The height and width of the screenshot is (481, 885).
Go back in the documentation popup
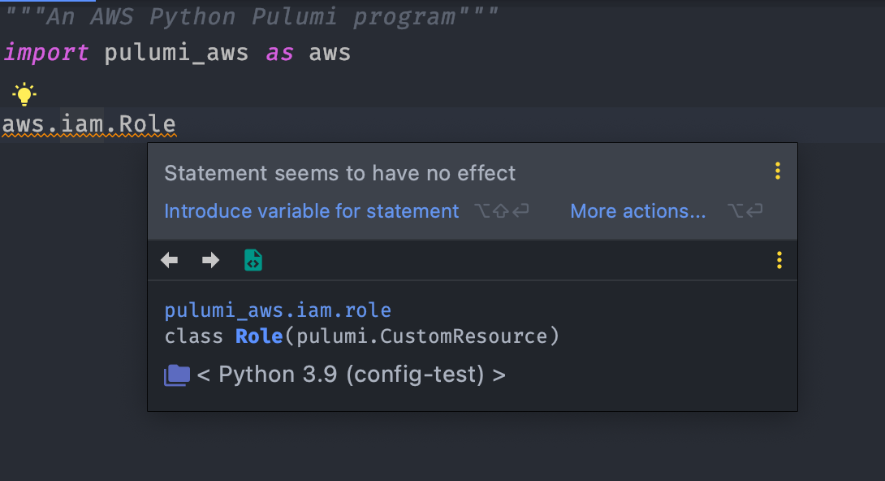170,260
